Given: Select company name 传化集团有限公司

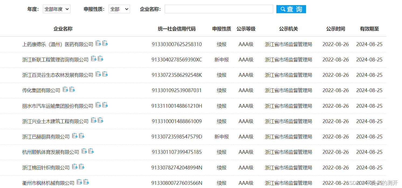Looking at the screenshot, I should (x=41, y=90).
